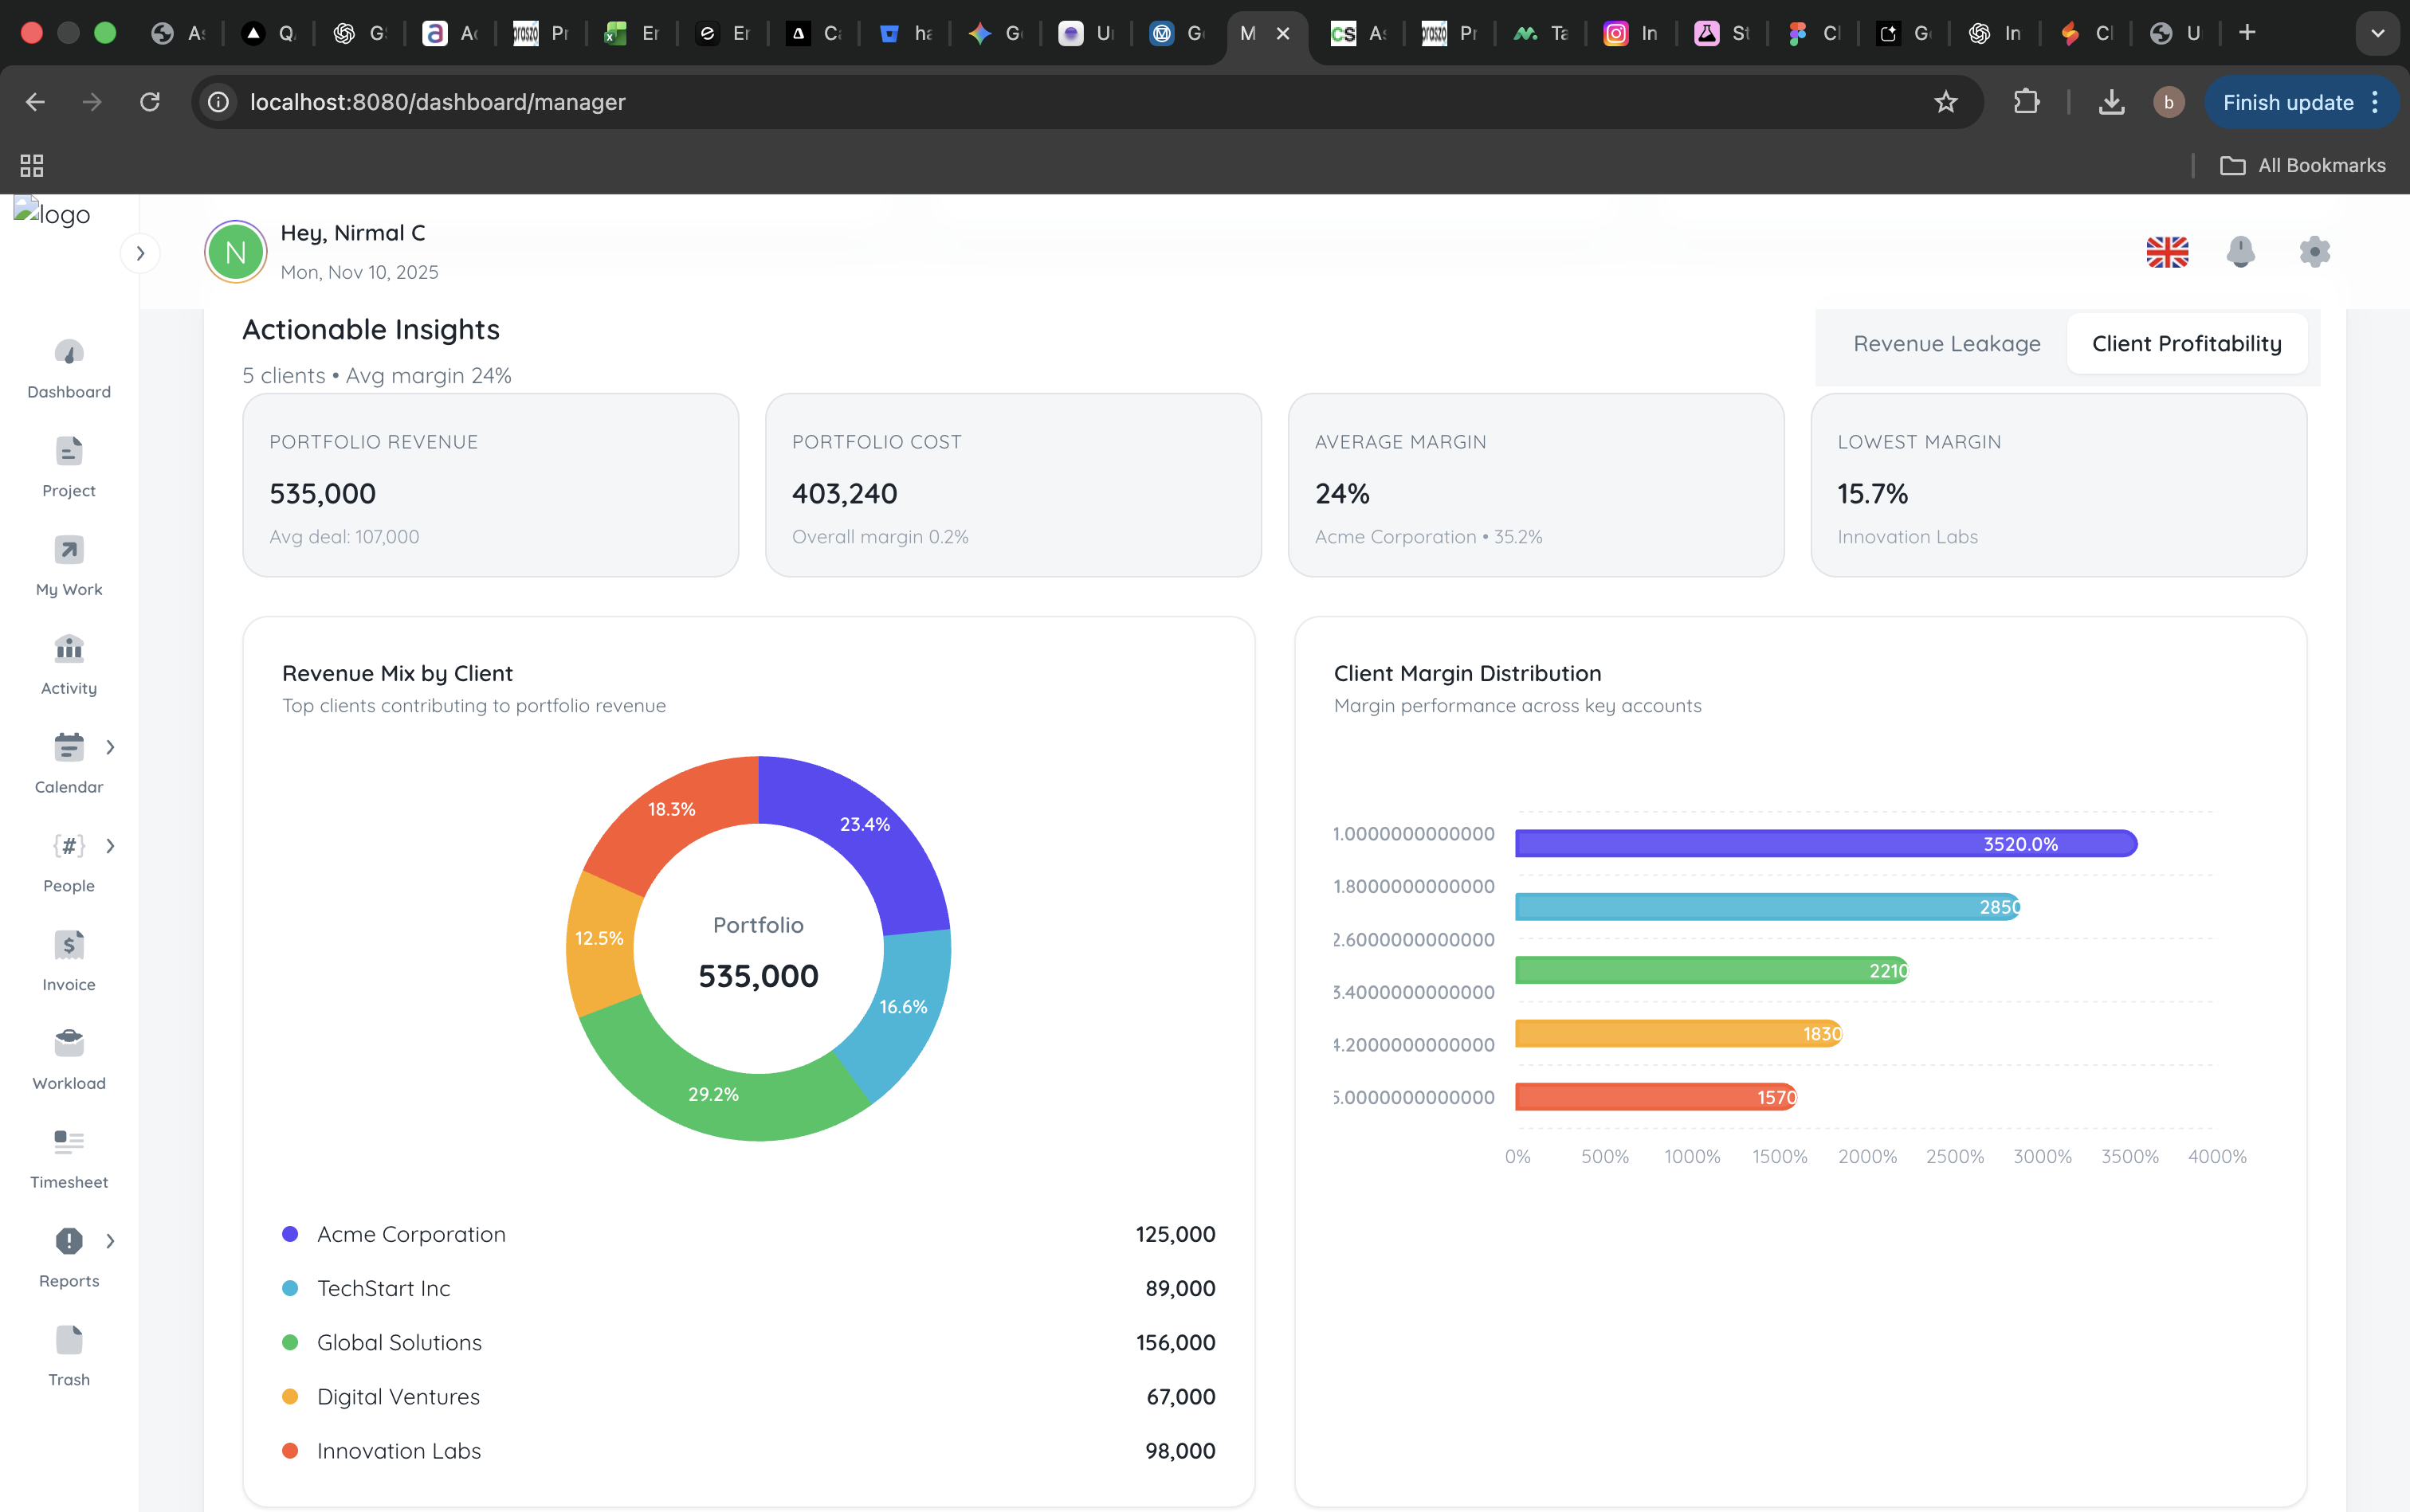Screen dimensions: 2410x1512
Task: Open the Project section in sidebar
Action: 69,452
